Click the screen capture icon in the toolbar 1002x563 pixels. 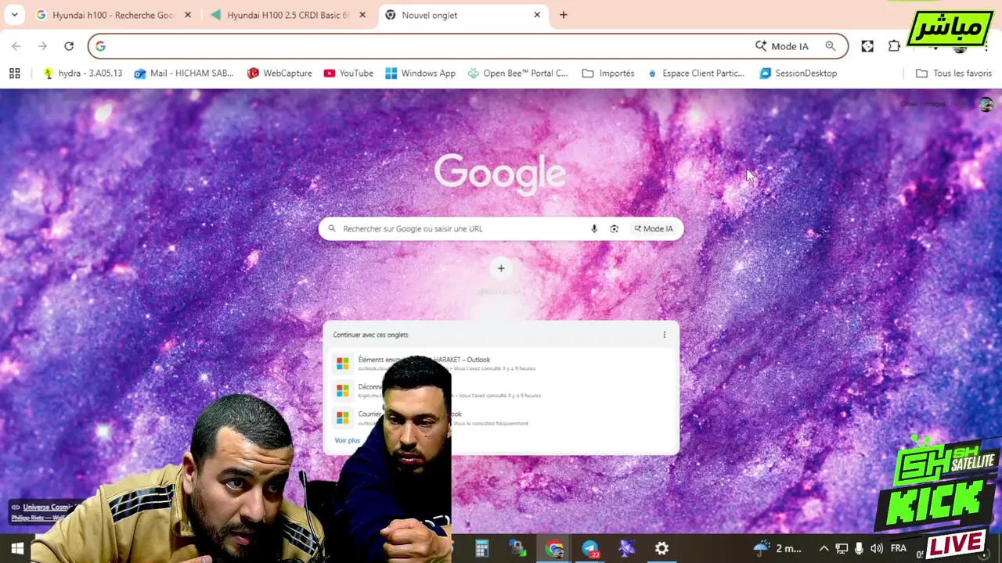tap(867, 46)
